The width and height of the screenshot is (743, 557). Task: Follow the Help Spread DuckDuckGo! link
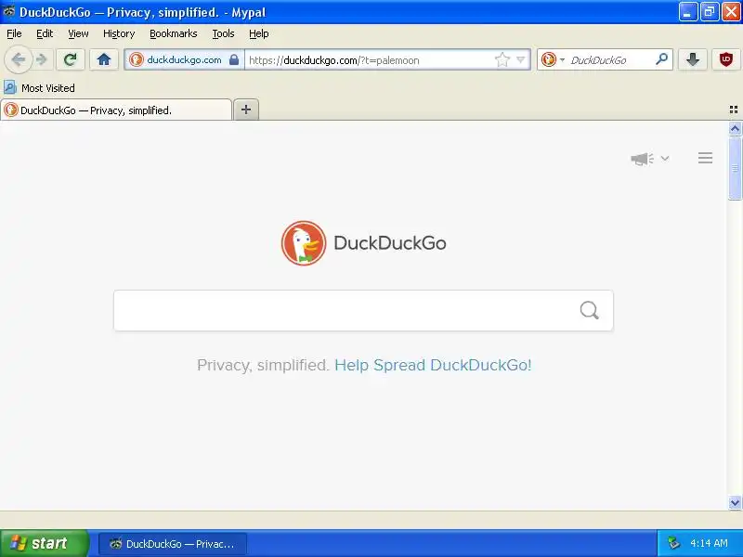pos(433,365)
